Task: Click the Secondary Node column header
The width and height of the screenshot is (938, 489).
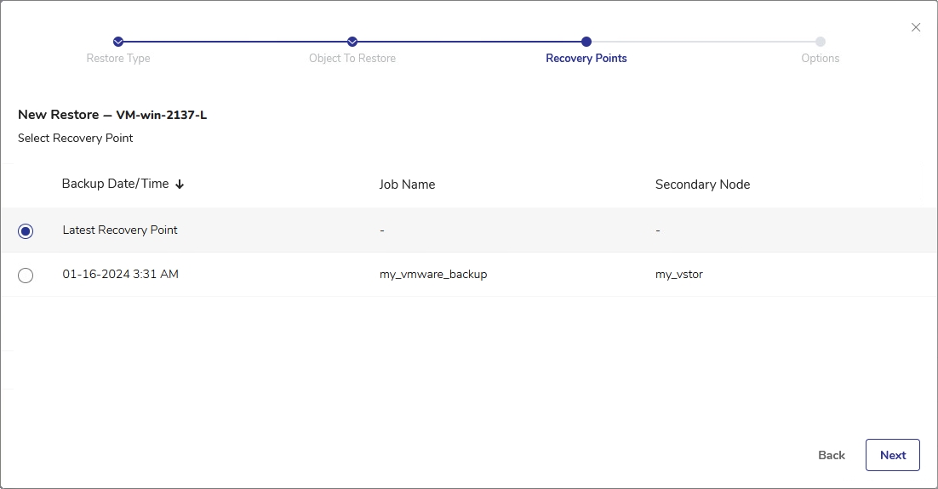Action: [702, 185]
